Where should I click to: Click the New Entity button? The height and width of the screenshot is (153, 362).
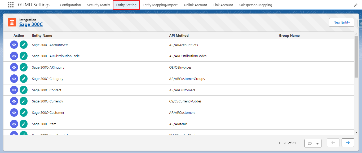coord(341,22)
